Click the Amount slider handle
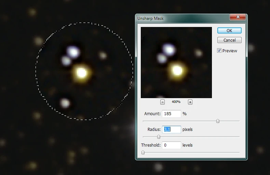Viewport: 270px width, 175px height. (x=218, y=121)
